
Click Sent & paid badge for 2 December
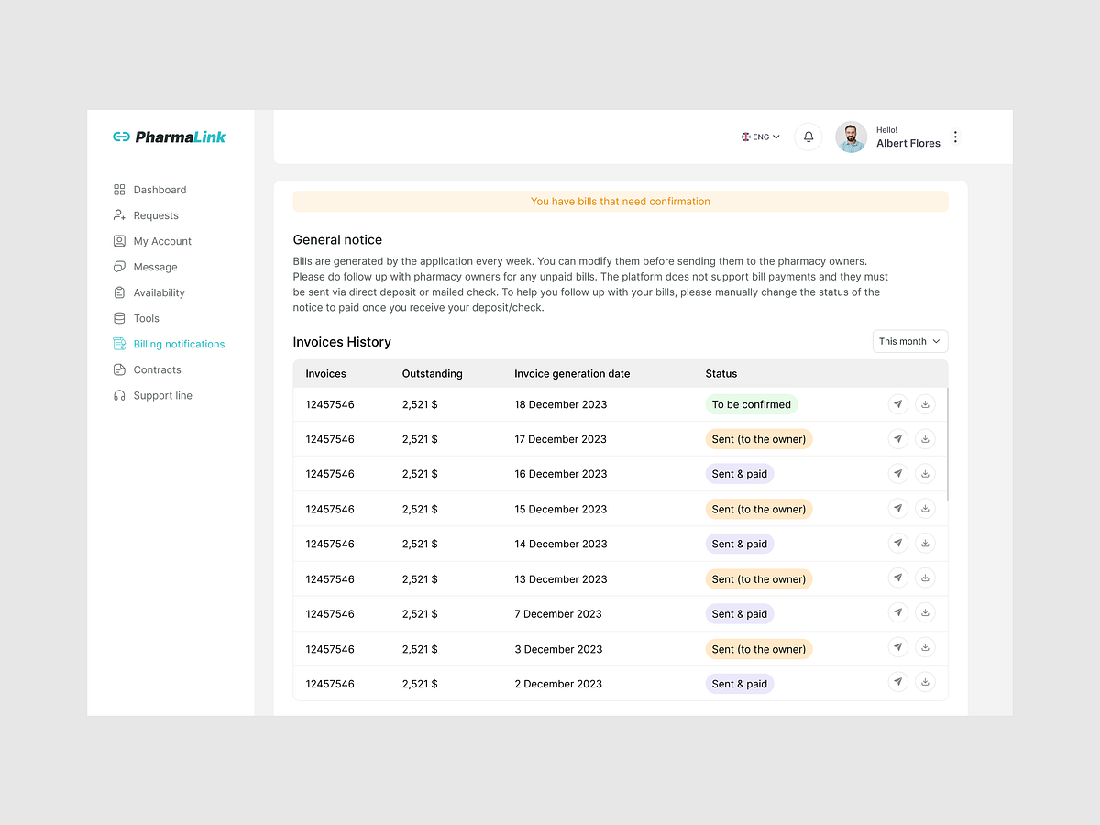click(x=740, y=684)
